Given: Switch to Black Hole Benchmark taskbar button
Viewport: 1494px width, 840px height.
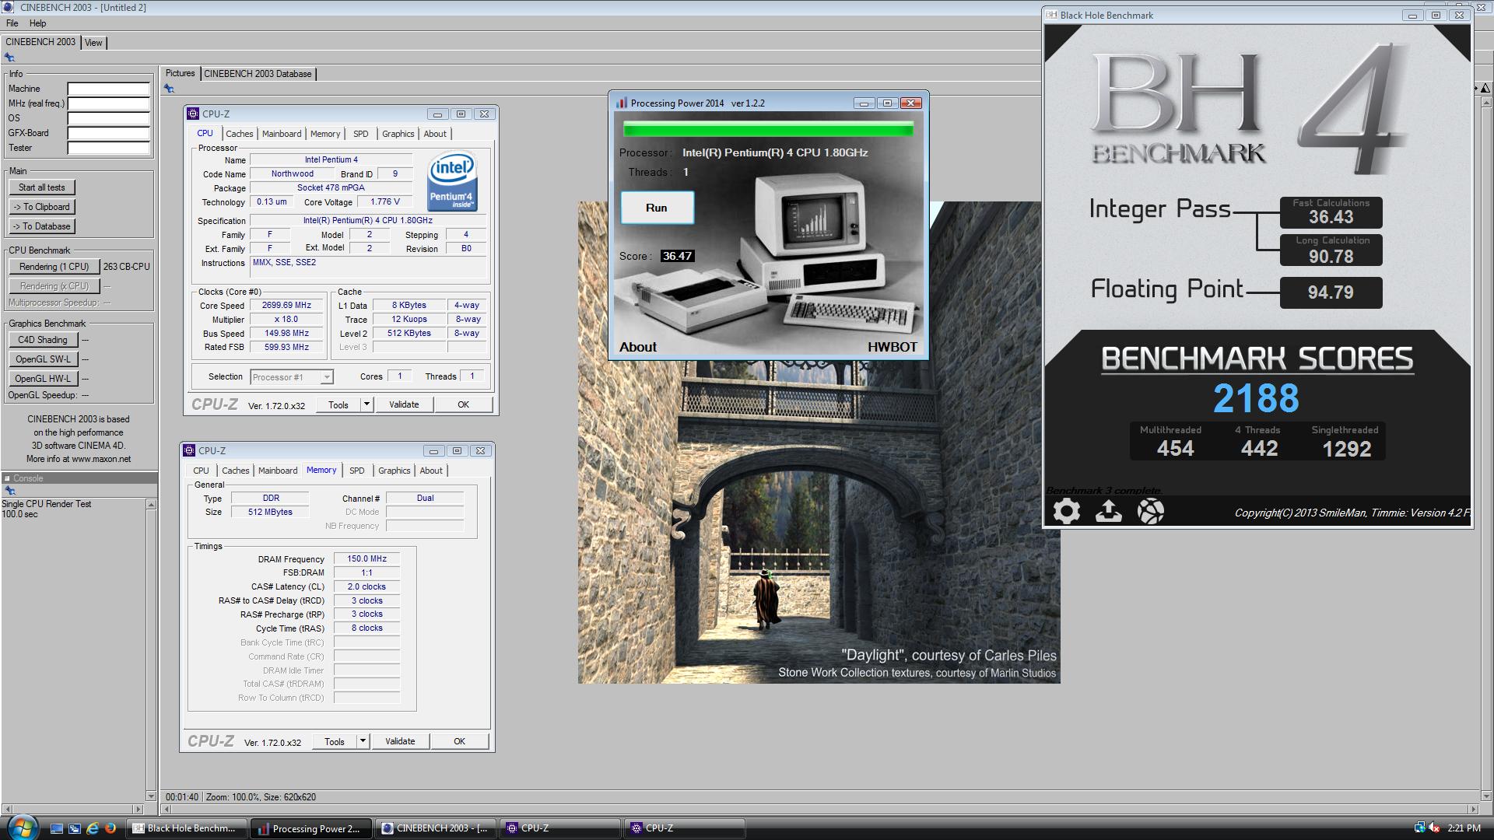Looking at the screenshot, I should pyautogui.click(x=187, y=828).
